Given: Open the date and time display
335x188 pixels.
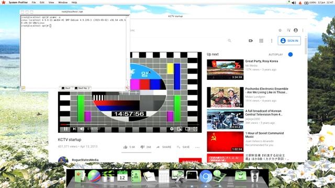Looking at the screenshot, I should pos(325,3).
